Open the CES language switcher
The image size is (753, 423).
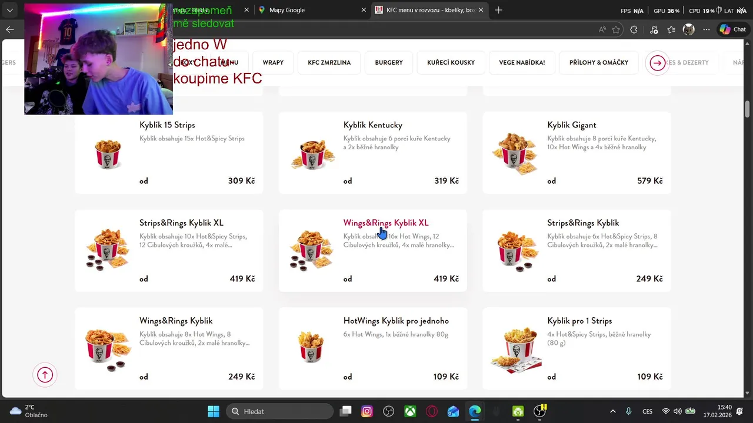(647, 411)
